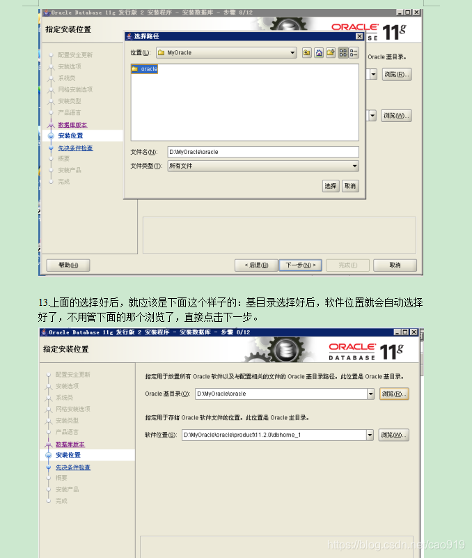Image resolution: width=472 pixels, height=558 pixels.
Task: Minimize the top installer window
Action: (400, 13)
